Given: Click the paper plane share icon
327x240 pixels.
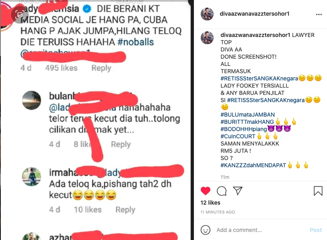Looking at the screenshot, I should (x=238, y=191).
